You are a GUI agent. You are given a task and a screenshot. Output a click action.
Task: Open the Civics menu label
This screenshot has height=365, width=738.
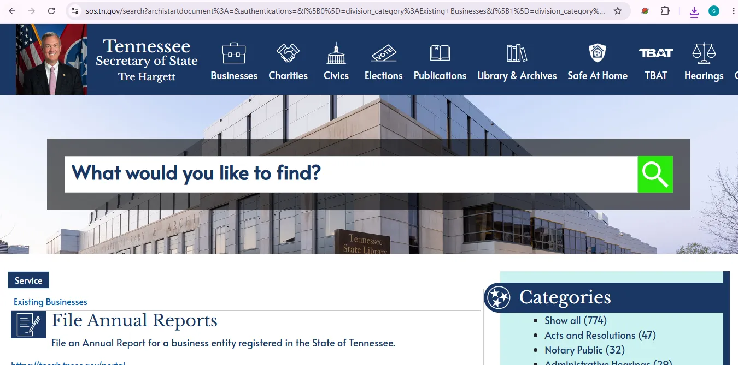pos(336,76)
